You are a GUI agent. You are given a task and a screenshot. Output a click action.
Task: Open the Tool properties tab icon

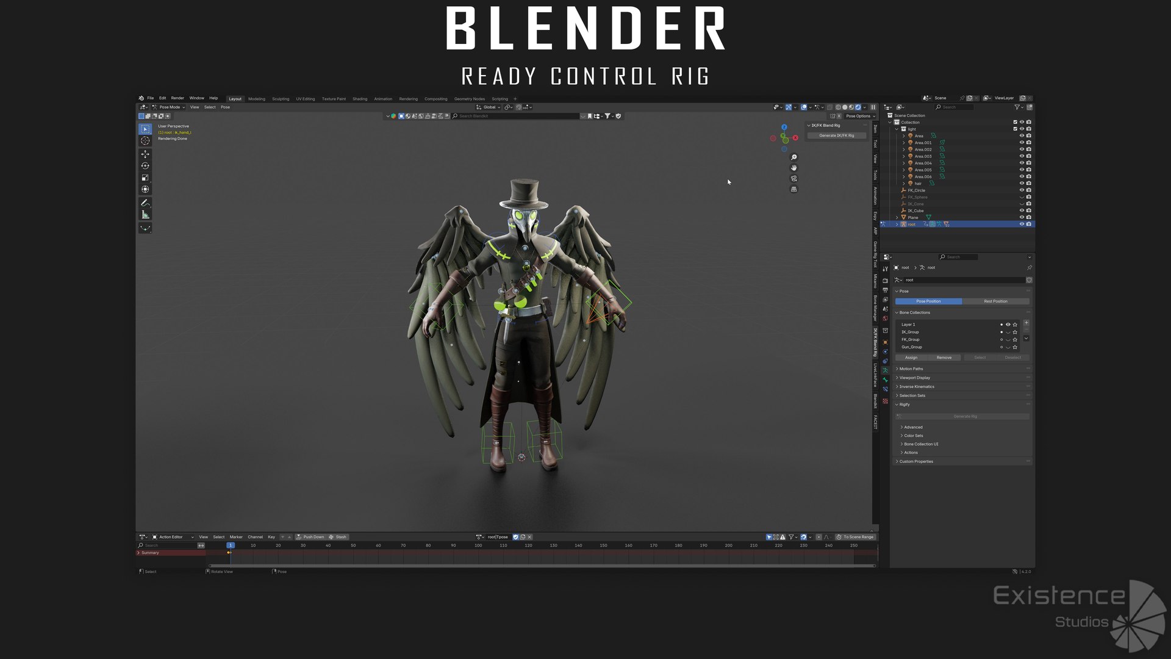(885, 269)
